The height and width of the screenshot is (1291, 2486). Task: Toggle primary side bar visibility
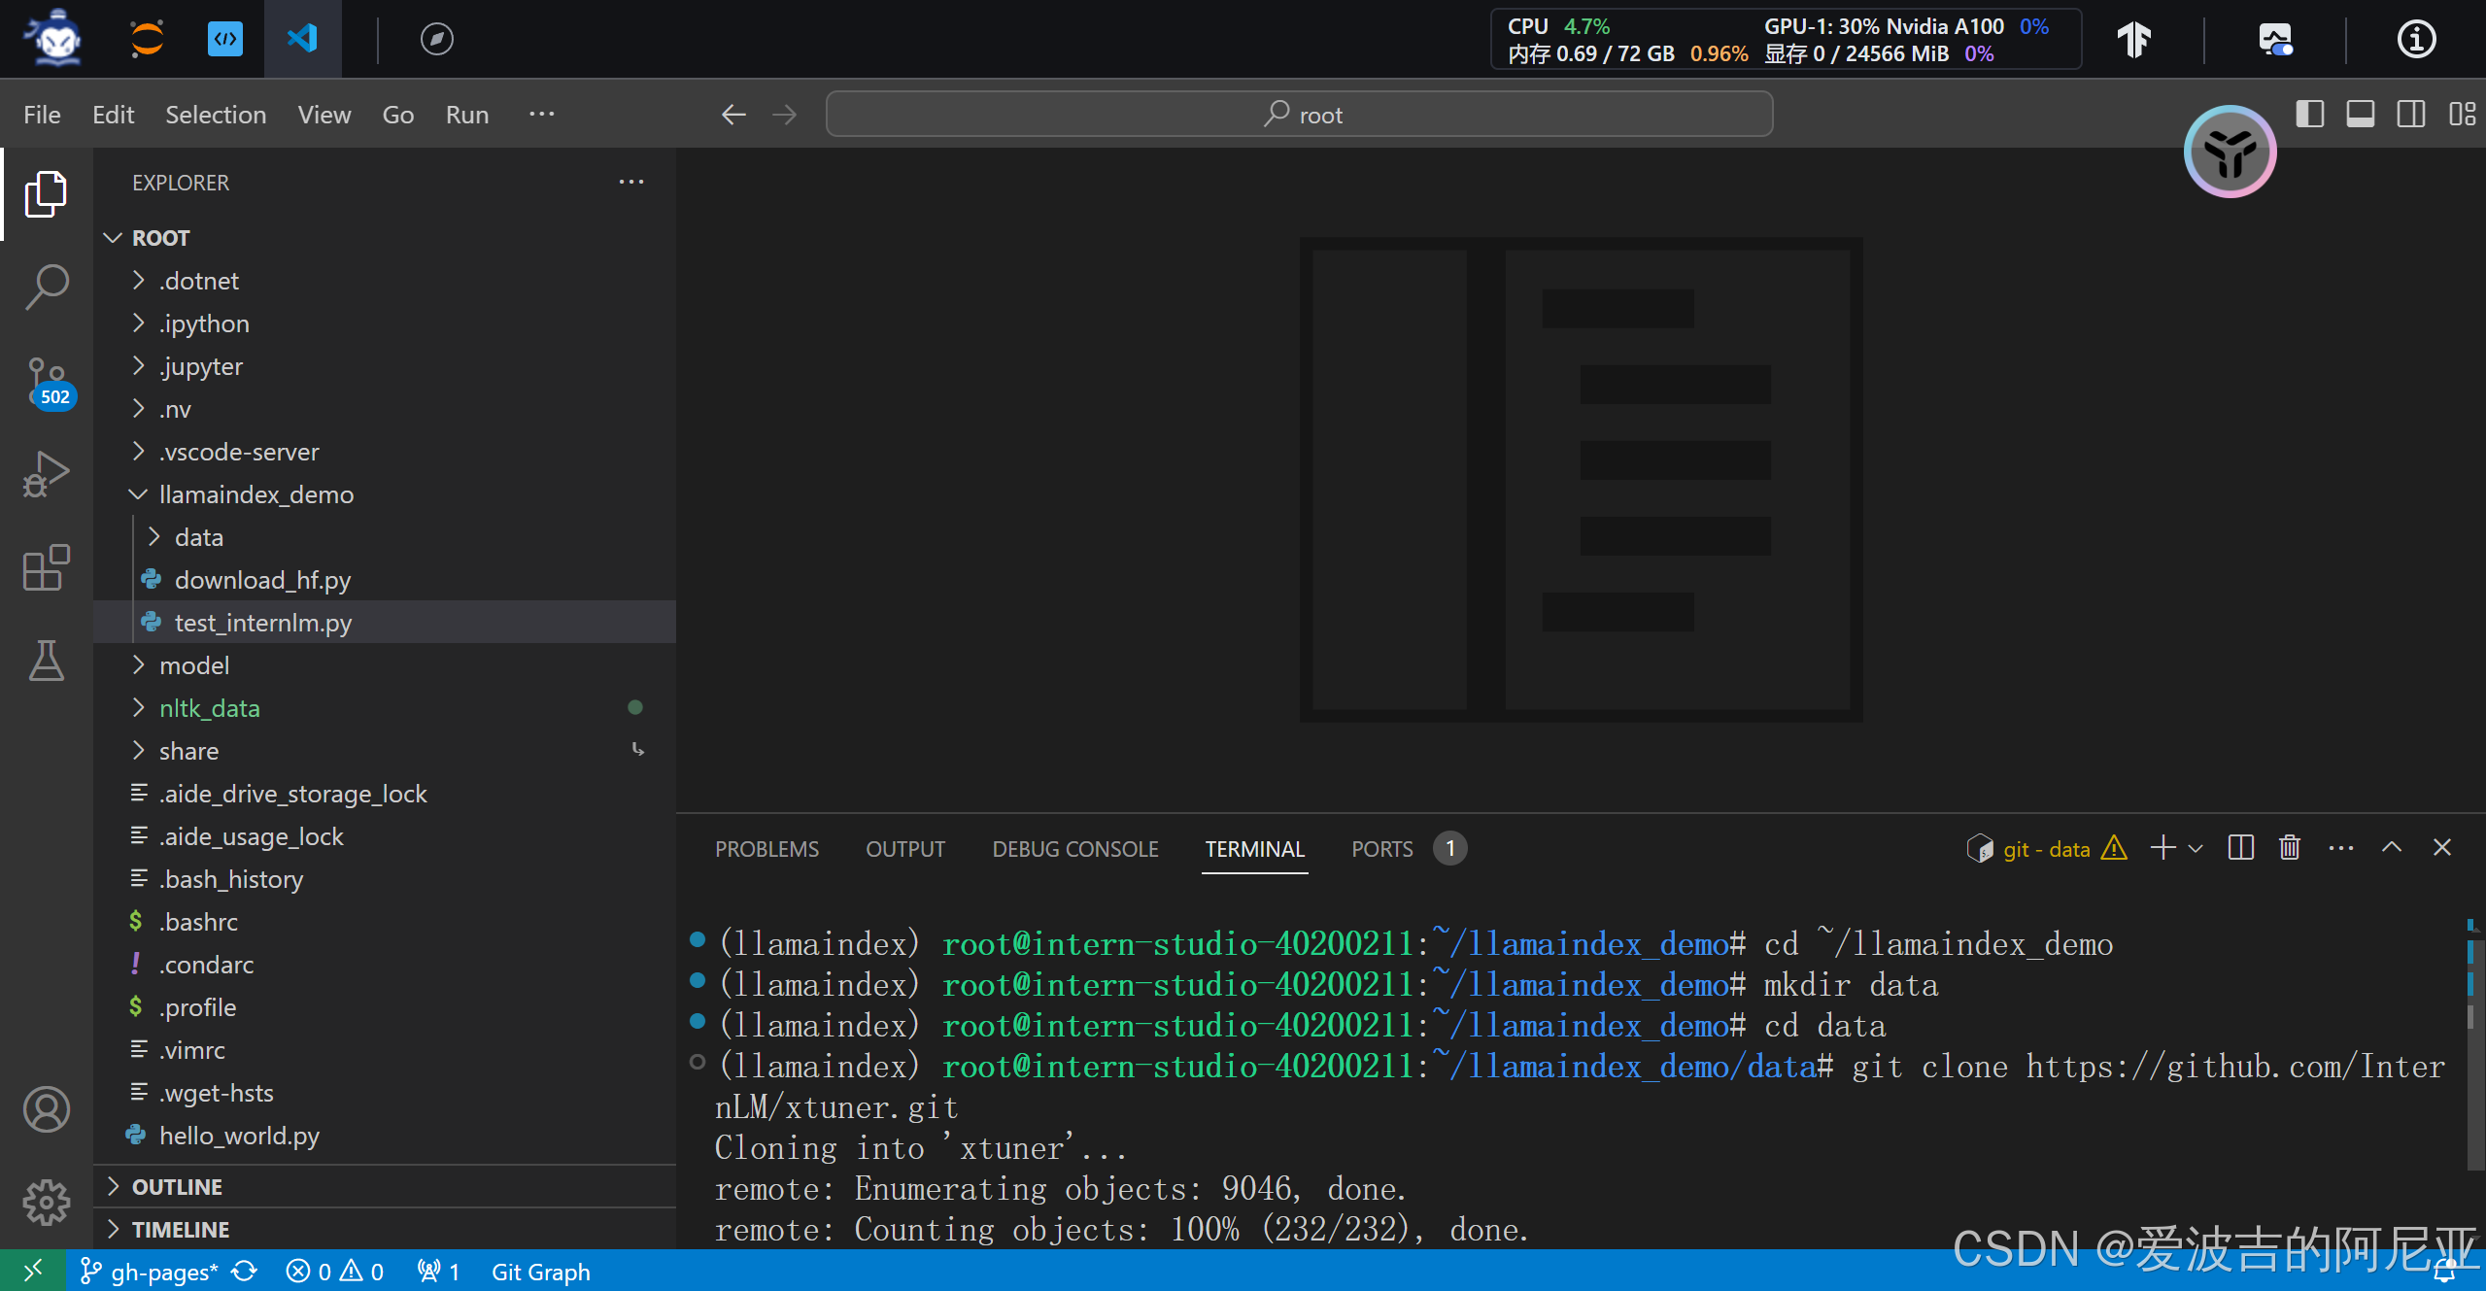[2309, 115]
